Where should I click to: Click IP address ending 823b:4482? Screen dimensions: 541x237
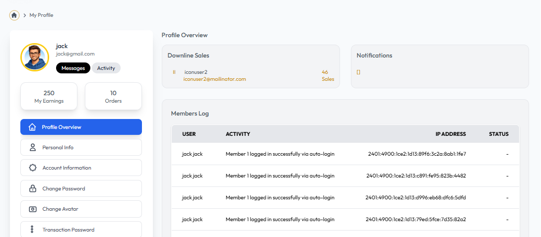[x=416, y=176]
